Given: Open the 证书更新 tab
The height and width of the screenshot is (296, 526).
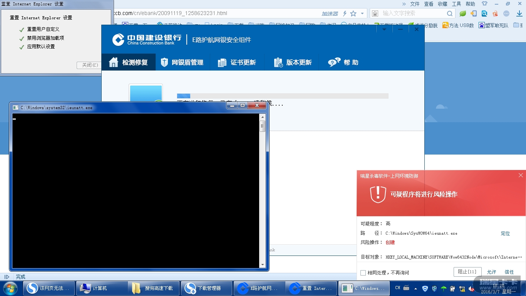Looking at the screenshot, I should [237, 62].
